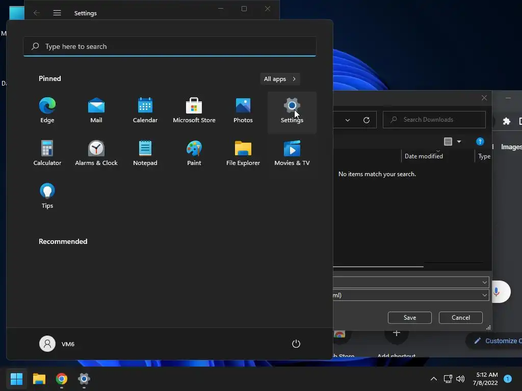This screenshot has width=522, height=391.
Task: Open the view options dropdown arrow
Action: point(459,142)
